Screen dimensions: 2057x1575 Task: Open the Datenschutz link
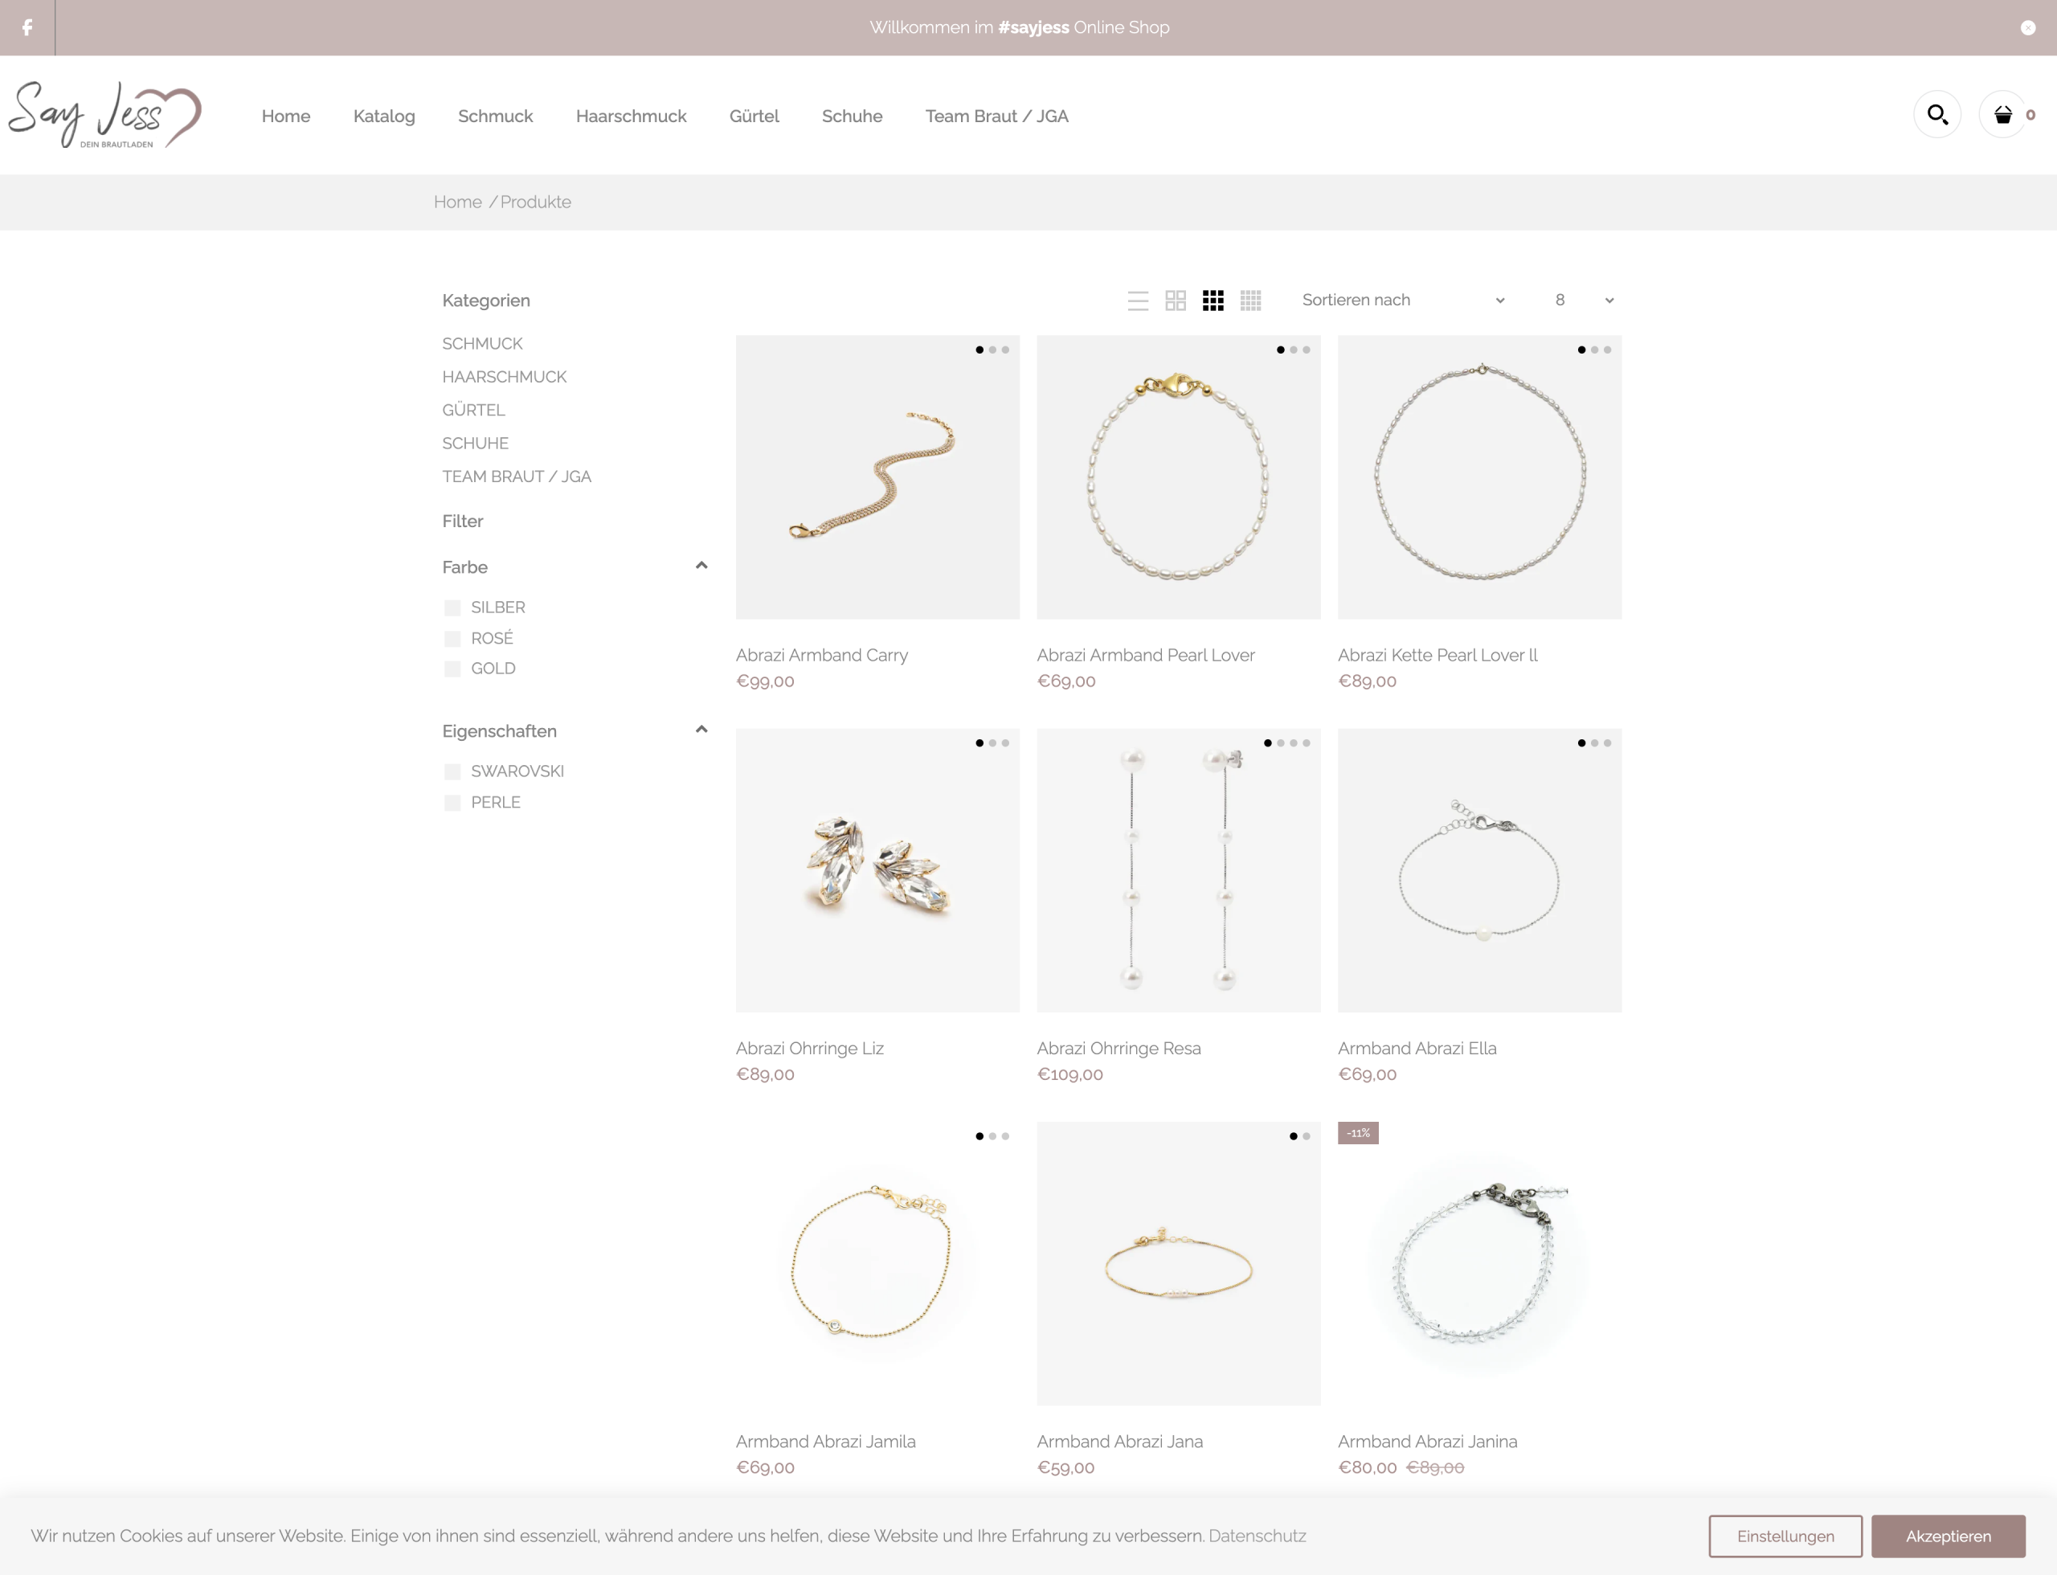point(1257,1536)
